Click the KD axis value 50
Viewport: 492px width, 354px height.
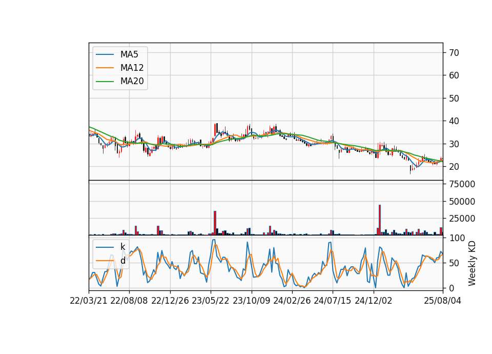[x=454, y=263]
